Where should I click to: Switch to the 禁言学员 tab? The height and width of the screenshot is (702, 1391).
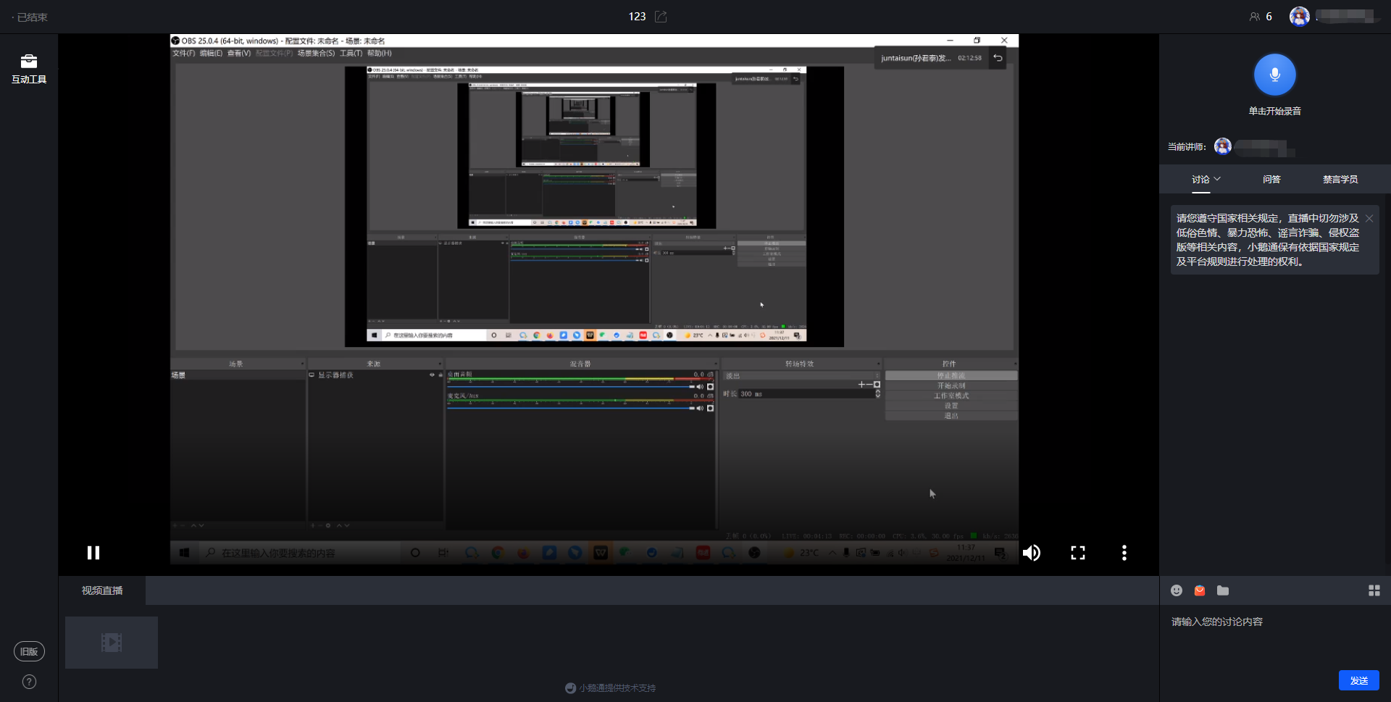coord(1340,179)
